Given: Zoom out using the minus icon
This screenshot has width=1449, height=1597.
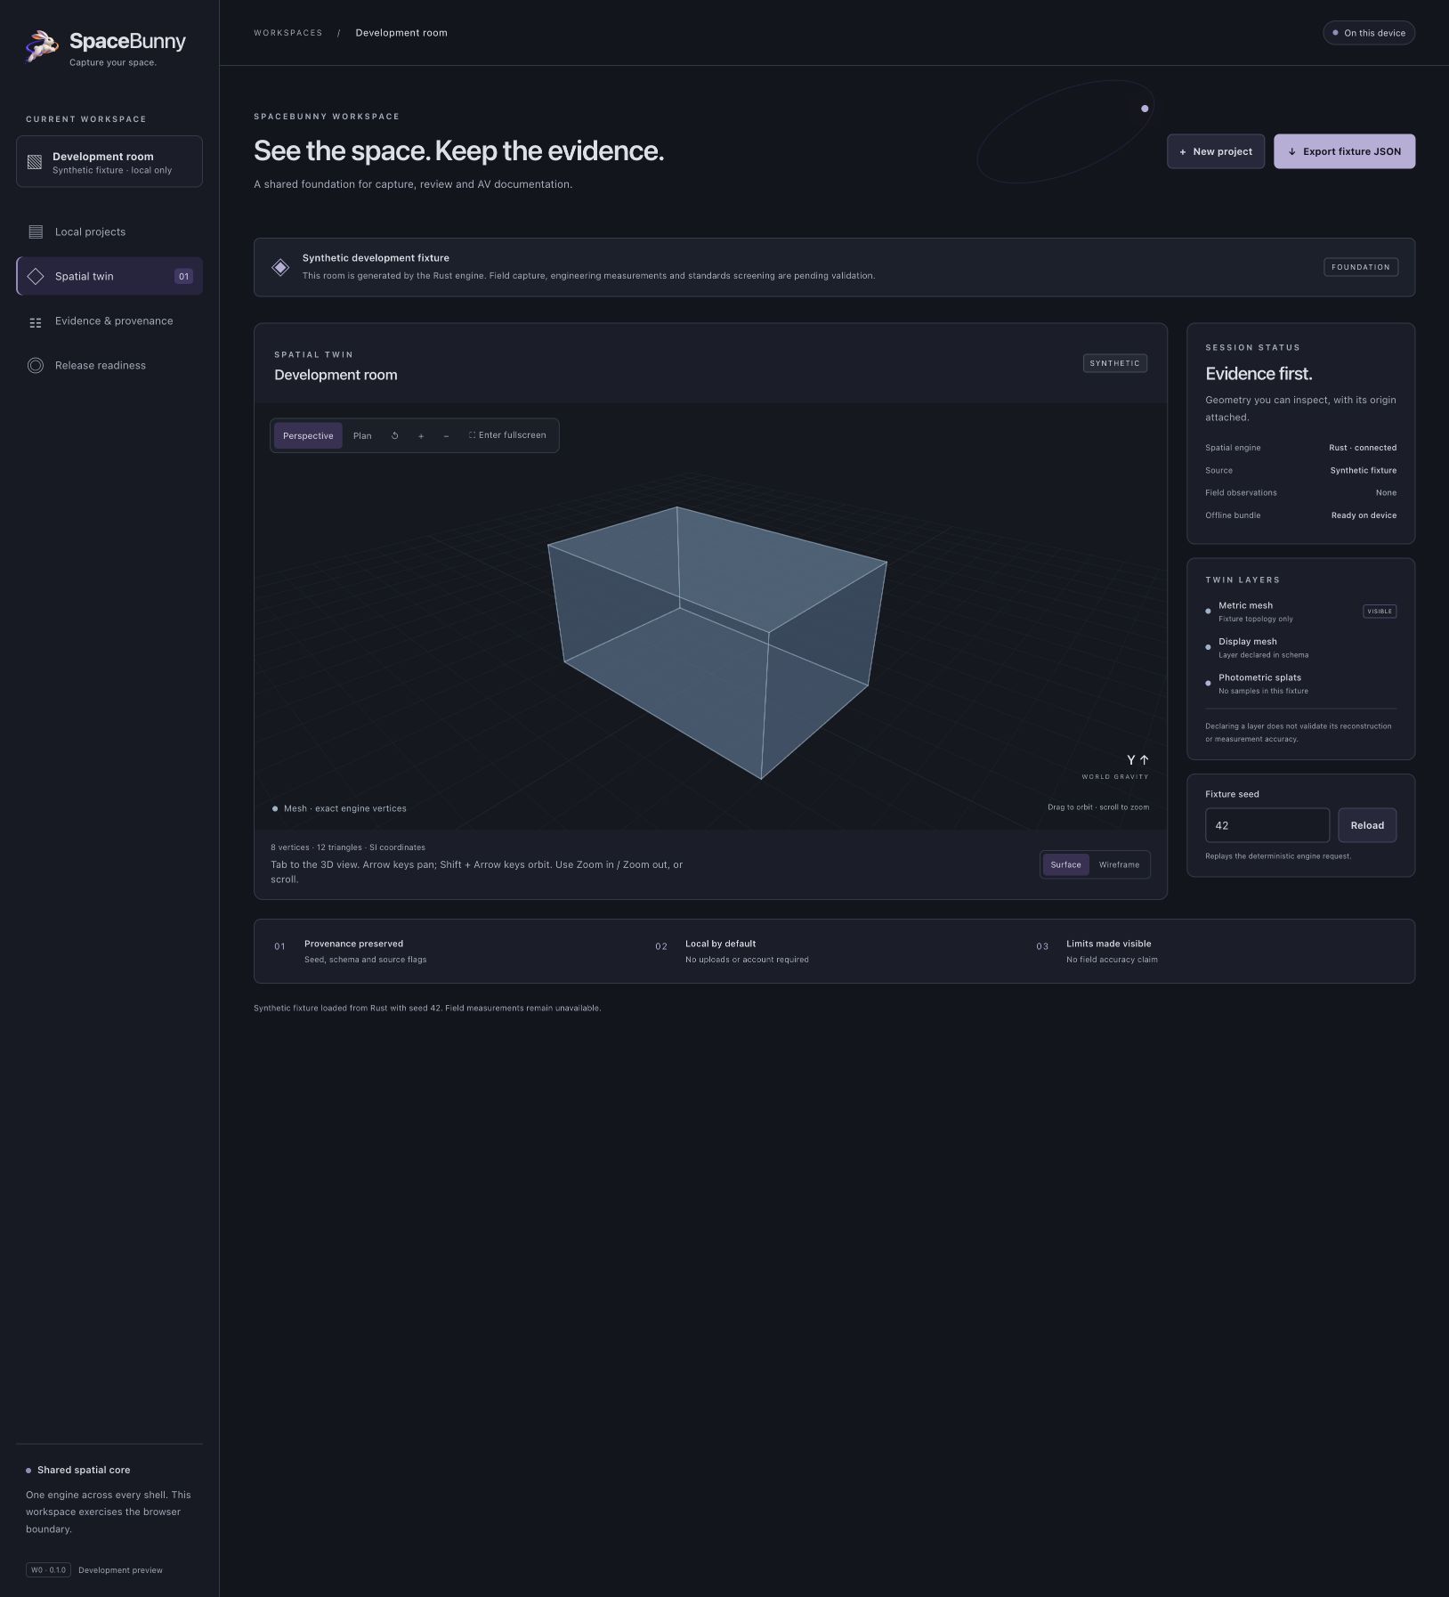Looking at the screenshot, I should [446, 436].
